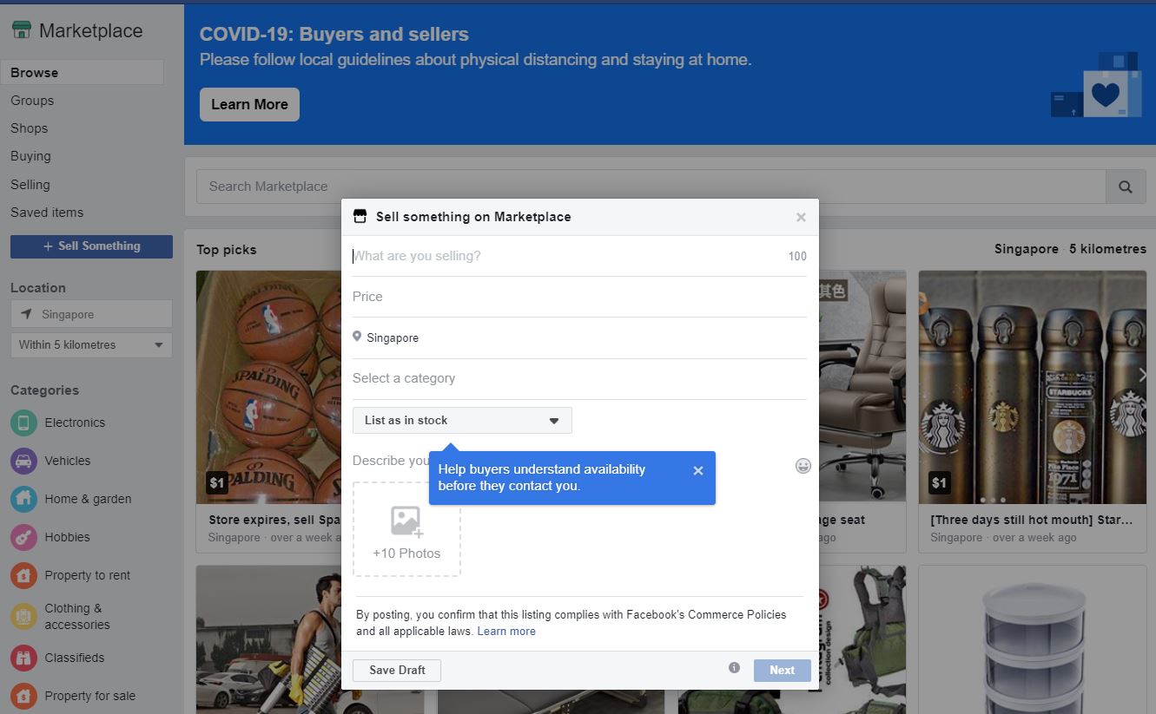The width and height of the screenshot is (1156, 714).
Task: Click the Marketplace storefront icon in sidebar header
Action: click(x=22, y=30)
